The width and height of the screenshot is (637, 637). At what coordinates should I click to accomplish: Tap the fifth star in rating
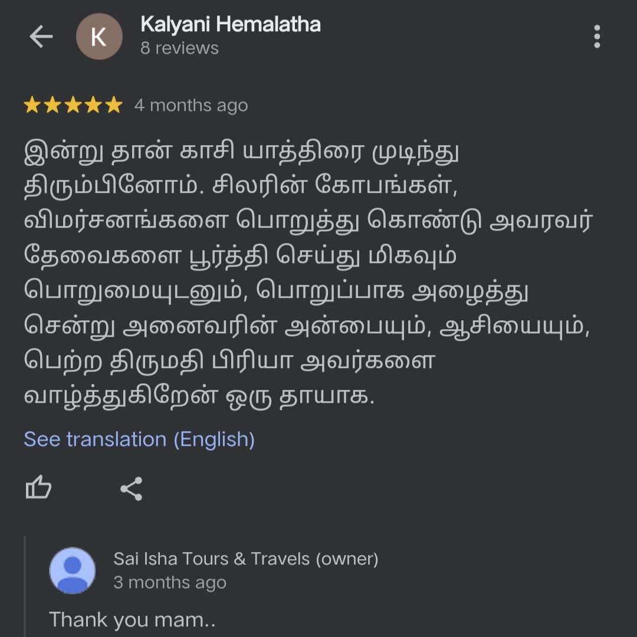point(114,105)
